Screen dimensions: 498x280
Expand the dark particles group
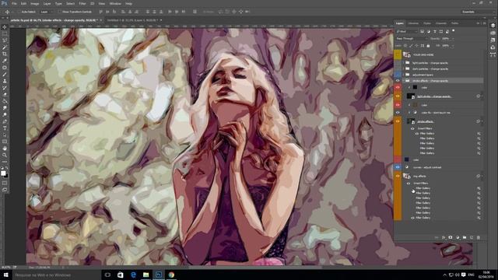[x=403, y=68]
